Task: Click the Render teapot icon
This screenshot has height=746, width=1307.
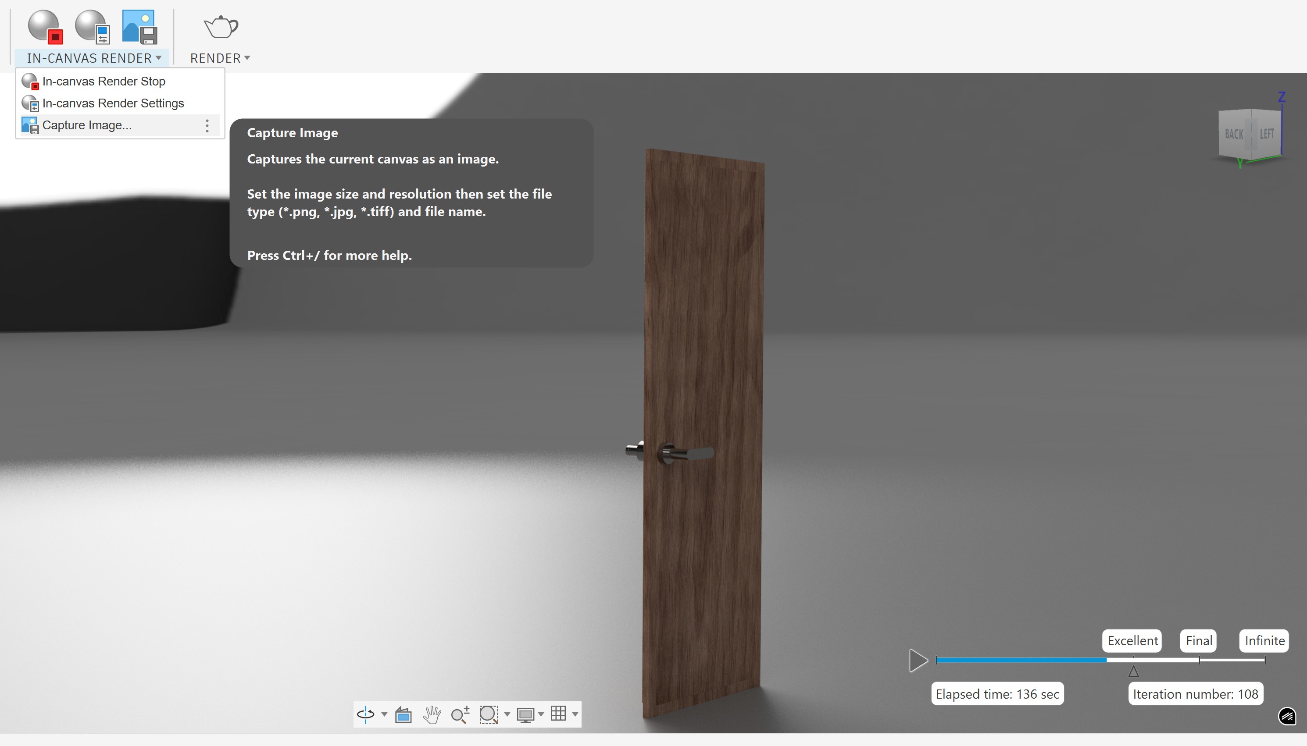Action: tap(221, 26)
